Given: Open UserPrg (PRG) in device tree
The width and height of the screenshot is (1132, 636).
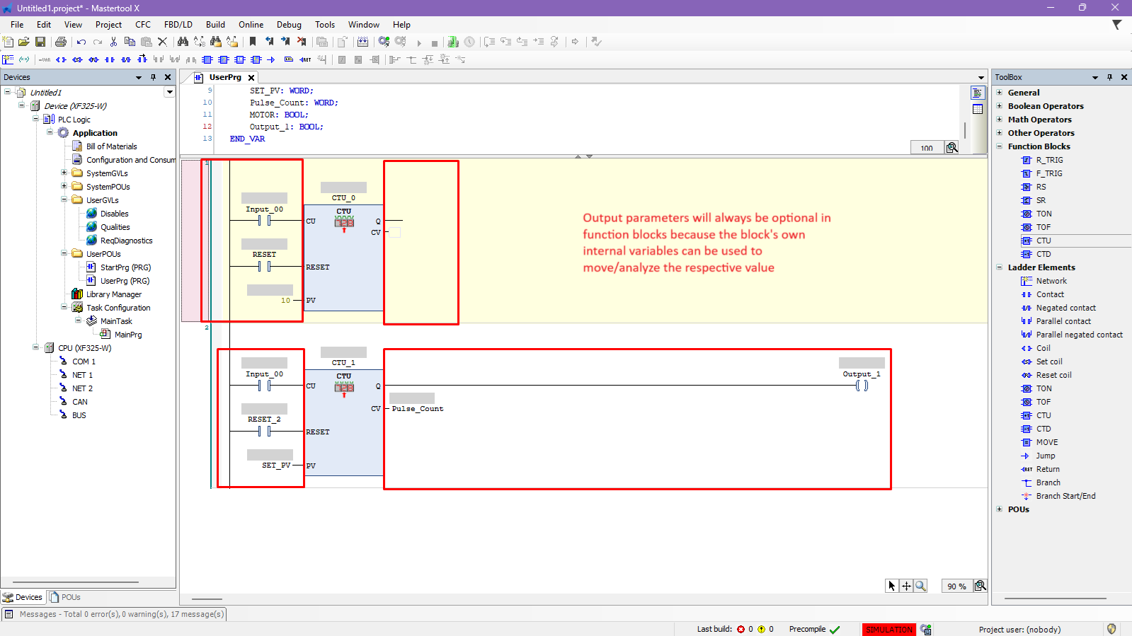Looking at the screenshot, I should (125, 281).
